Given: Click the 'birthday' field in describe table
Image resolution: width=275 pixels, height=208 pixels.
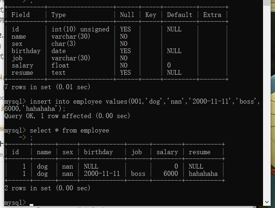Looking at the screenshot, I should pos(26,51).
